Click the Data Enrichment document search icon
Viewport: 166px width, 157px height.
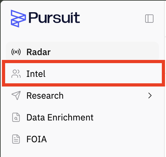(x=16, y=117)
